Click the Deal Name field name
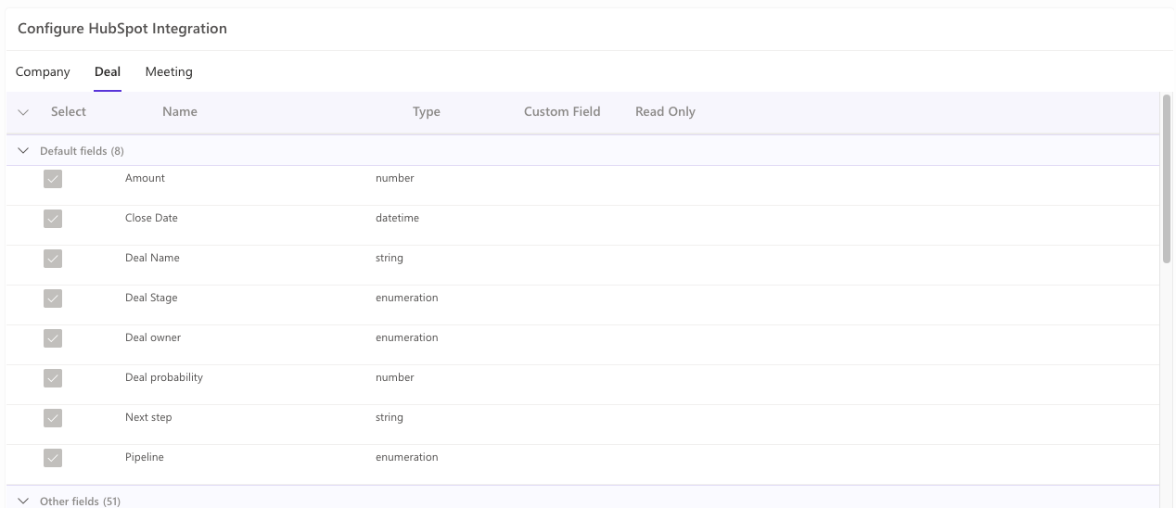Image resolution: width=1176 pixels, height=508 pixels. point(152,258)
